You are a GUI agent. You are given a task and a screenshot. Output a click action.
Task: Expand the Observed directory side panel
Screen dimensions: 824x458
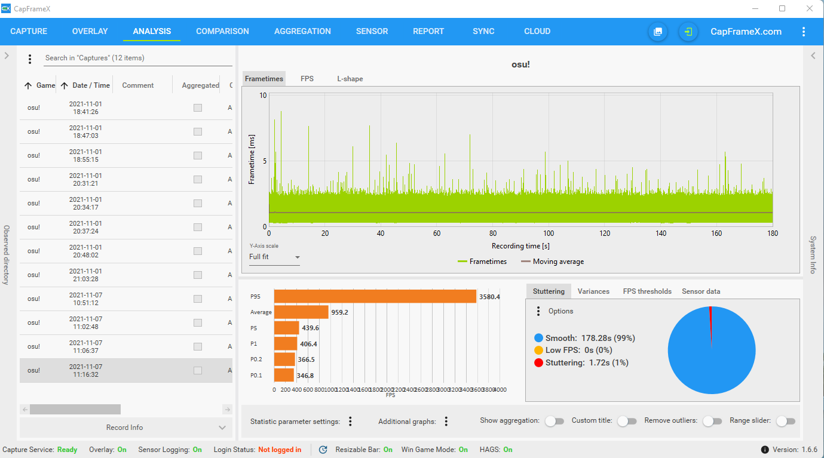[7, 56]
